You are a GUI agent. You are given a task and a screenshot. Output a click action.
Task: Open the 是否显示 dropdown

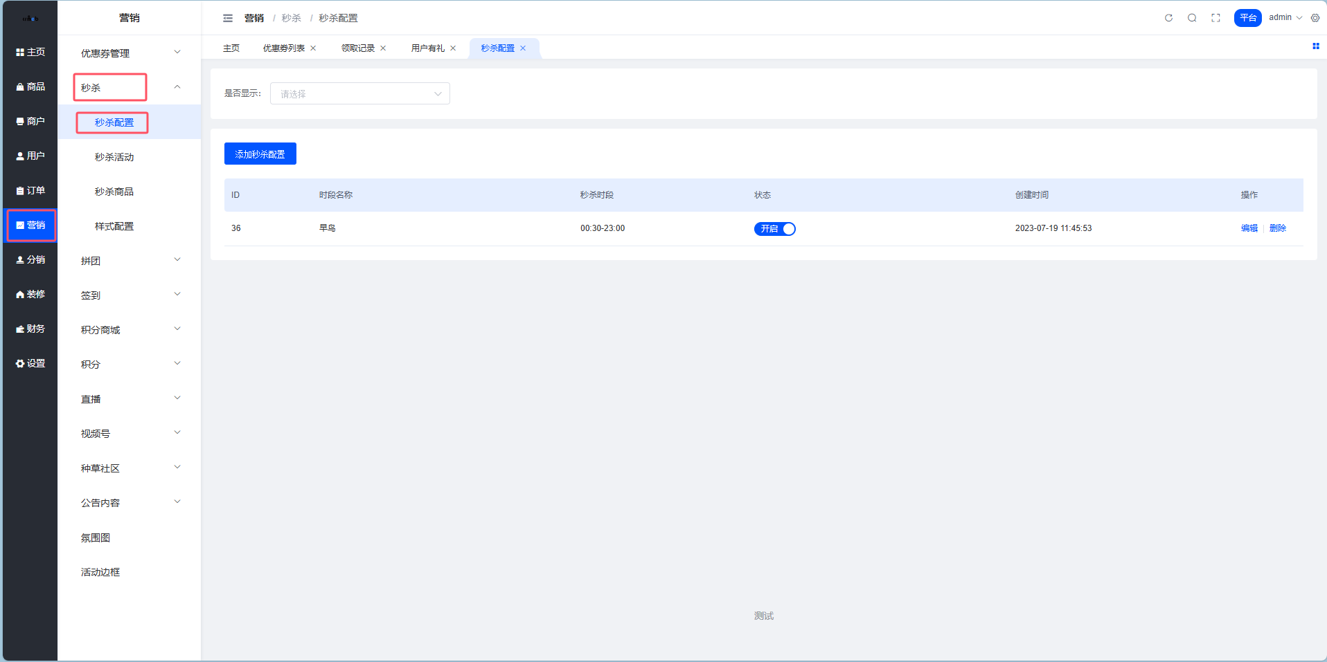[x=359, y=94]
